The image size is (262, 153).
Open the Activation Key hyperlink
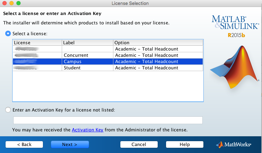(88, 130)
